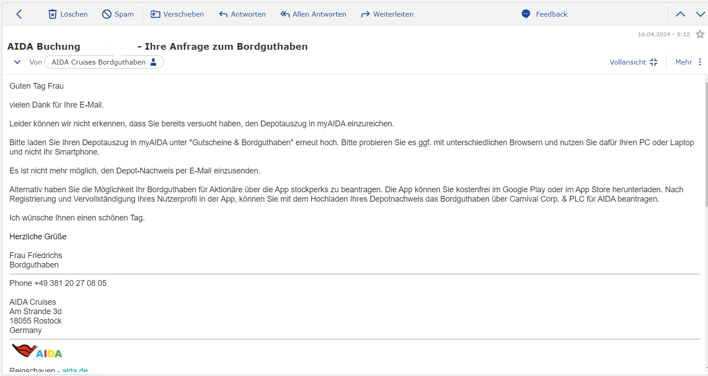Toggle Vollansicht full view mode
The width and height of the screenshot is (708, 376).
coord(633,62)
